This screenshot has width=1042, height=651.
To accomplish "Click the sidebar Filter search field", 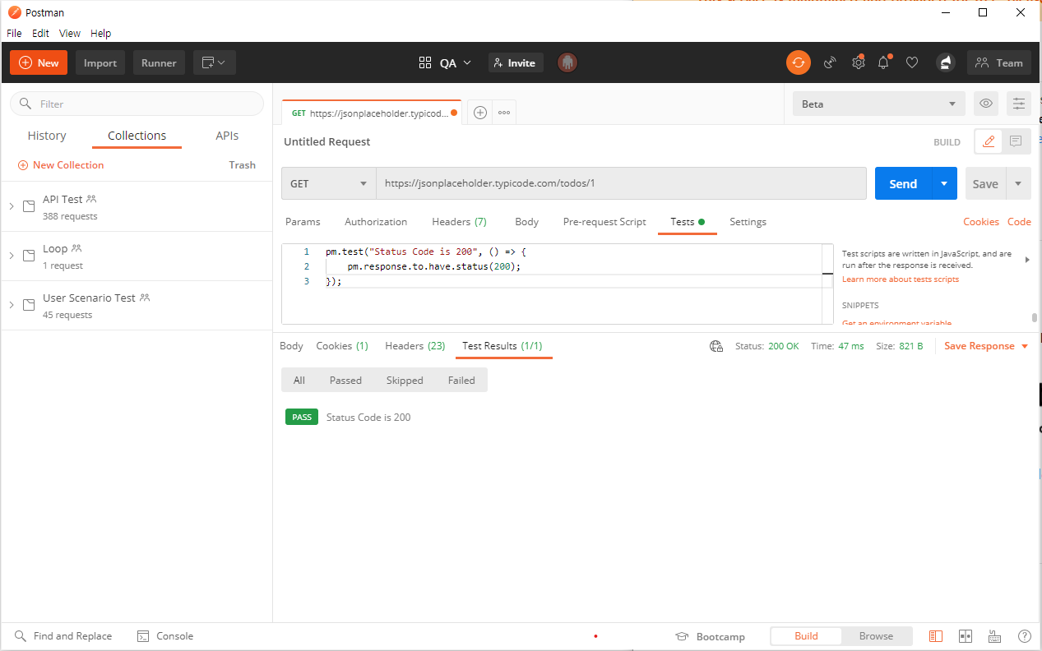I will (137, 104).
